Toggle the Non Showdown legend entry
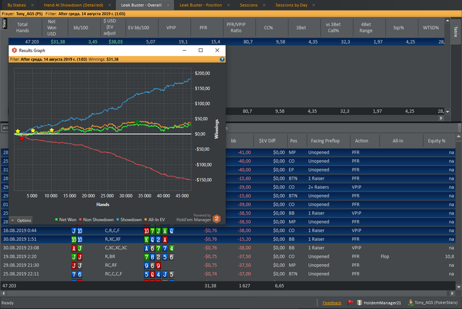This screenshot has width=462, height=309. 96,220
